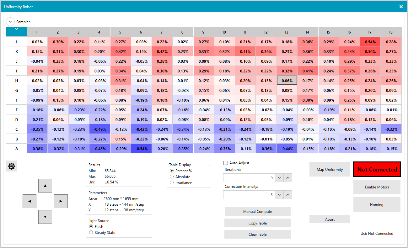Click the 0.50% cell in row K

pyautogui.click(x=370, y=51)
